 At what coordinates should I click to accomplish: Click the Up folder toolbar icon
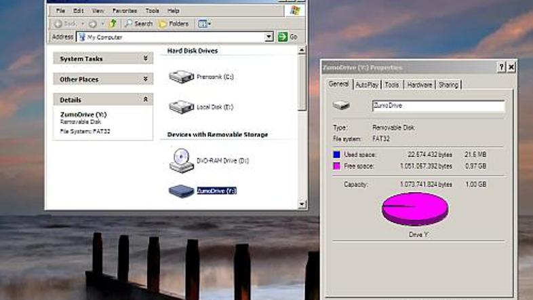pyautogui.click(x=113, y=24)
